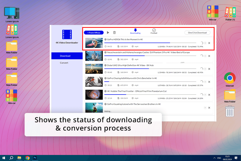Pause the GoPro Chasing AdVANture download
Viewport: 241px width, 161px height.
coord(205,82)
